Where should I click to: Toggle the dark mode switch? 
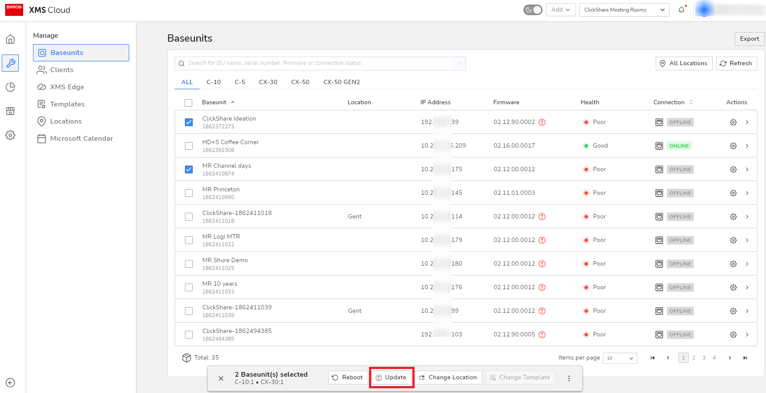[533, 10]
